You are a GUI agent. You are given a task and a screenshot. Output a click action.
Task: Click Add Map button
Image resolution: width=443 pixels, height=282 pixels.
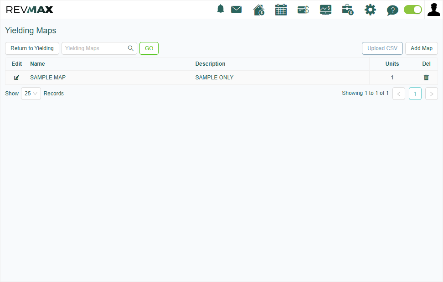pos(422,48)
